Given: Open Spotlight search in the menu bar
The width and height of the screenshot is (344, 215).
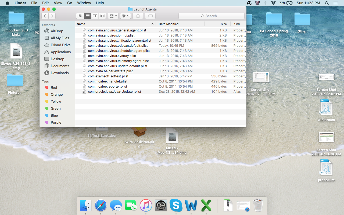Looking at the screenshot, I should tap(327, 3).
